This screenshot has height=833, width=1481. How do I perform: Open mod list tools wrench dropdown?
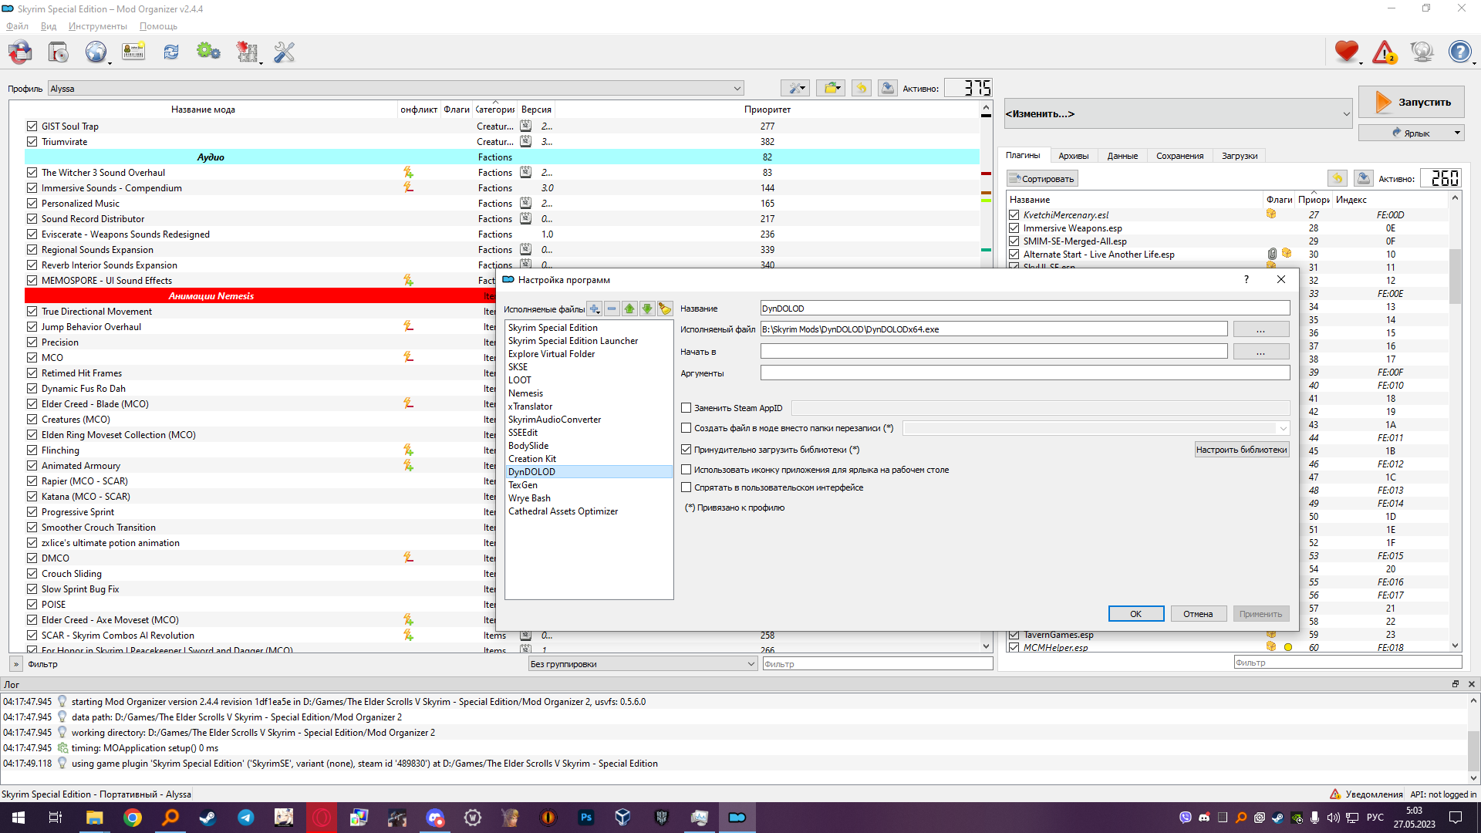click(794, 88)
